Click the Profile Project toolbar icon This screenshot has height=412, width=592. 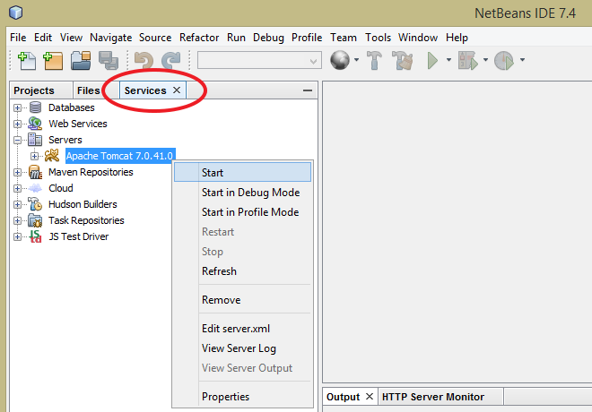click(504, 61)
